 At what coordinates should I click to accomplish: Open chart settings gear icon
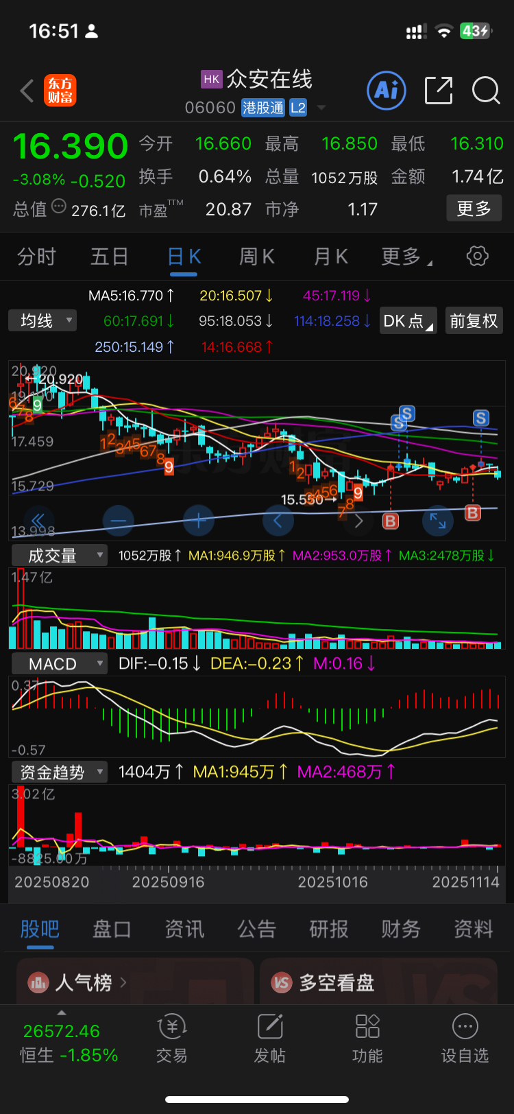pos(478,256)
